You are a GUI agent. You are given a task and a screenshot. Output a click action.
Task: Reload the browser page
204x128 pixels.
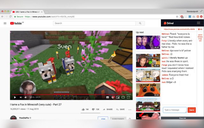tap(11, 17)
